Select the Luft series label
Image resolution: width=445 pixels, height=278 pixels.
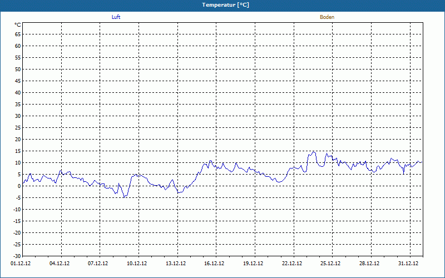click(116, 17)
